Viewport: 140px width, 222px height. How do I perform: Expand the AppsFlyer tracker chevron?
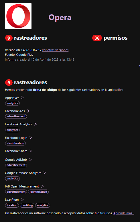[x=22, y=97]
